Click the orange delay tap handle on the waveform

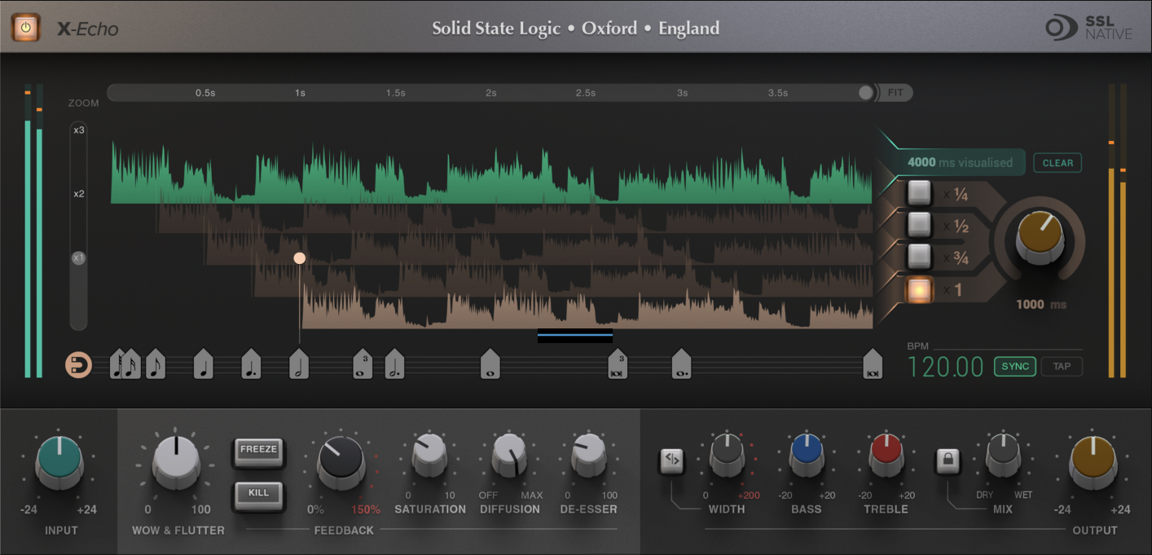(x=299, y=258)
